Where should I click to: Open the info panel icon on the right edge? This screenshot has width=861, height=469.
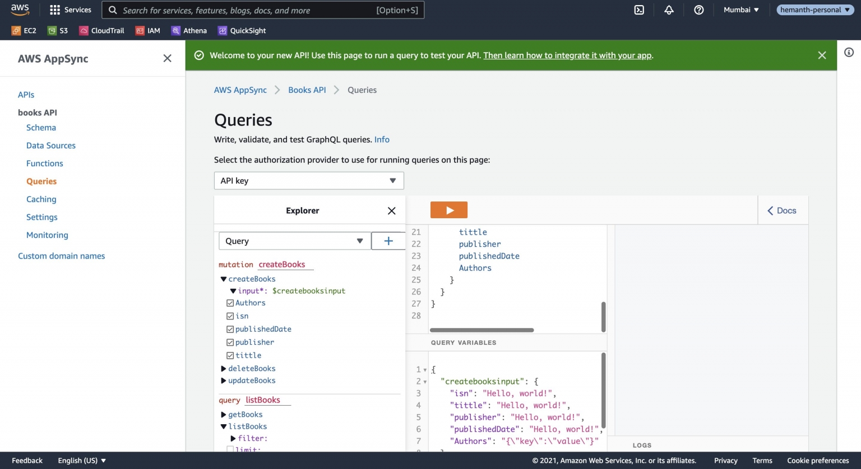[849, 52]
